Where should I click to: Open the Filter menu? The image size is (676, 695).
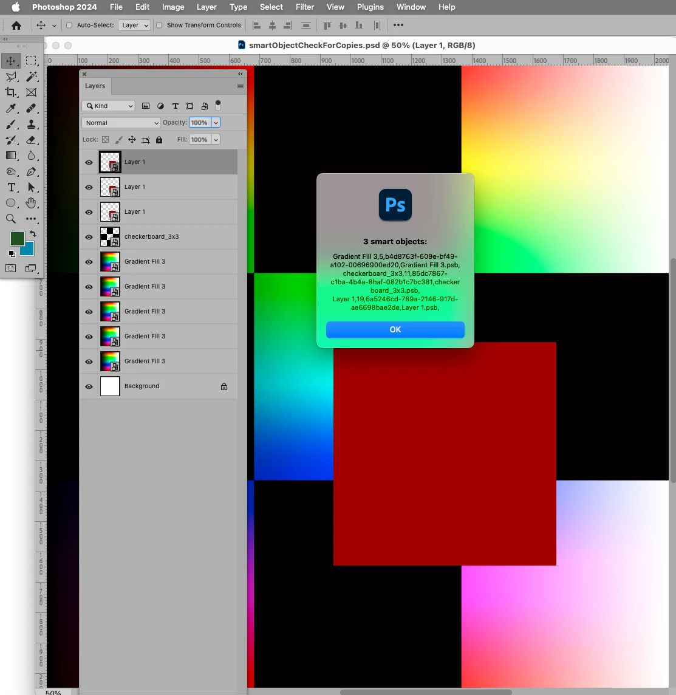click(305, 7)
